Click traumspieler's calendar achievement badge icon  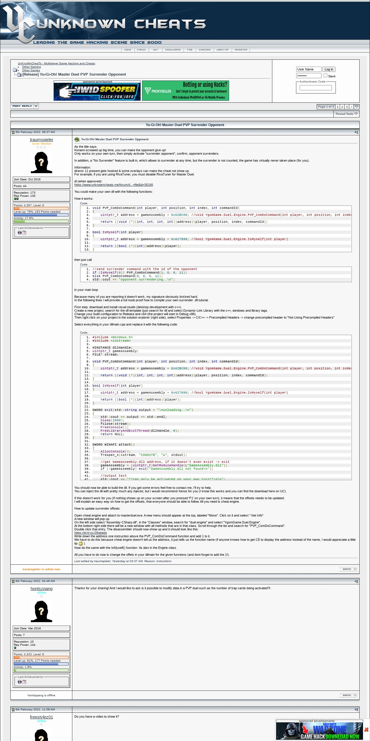pos(24,233)
